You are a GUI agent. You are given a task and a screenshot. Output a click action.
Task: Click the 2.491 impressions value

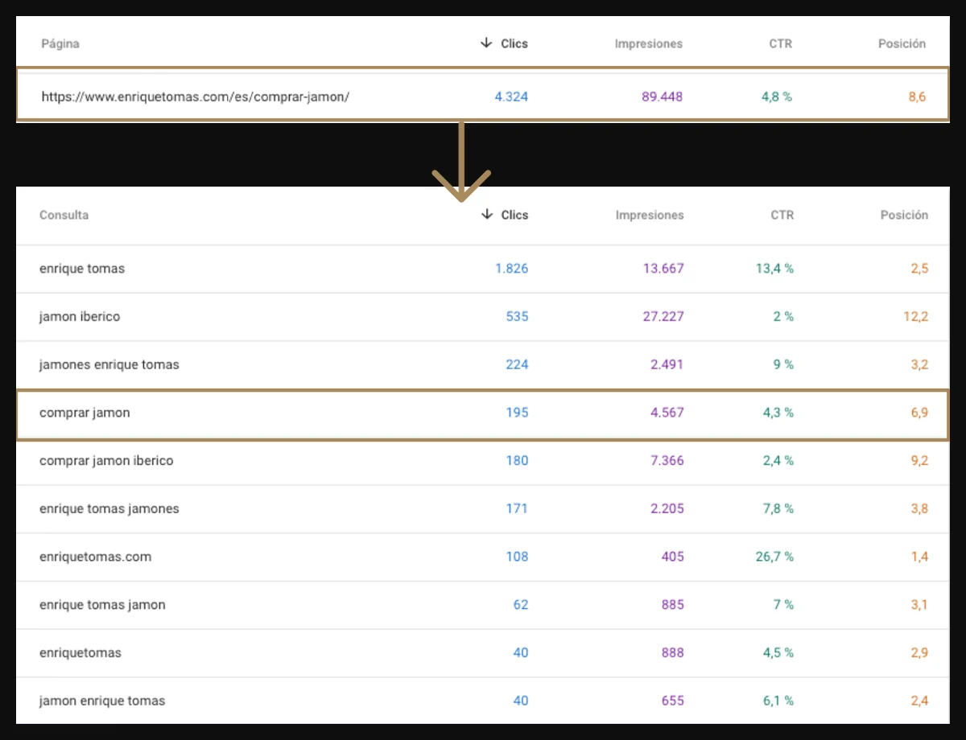[667, 364]
